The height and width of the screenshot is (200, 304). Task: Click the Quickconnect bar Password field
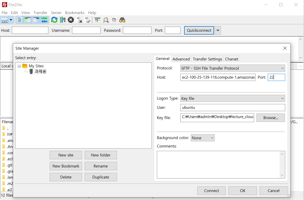tap(137, 30)
